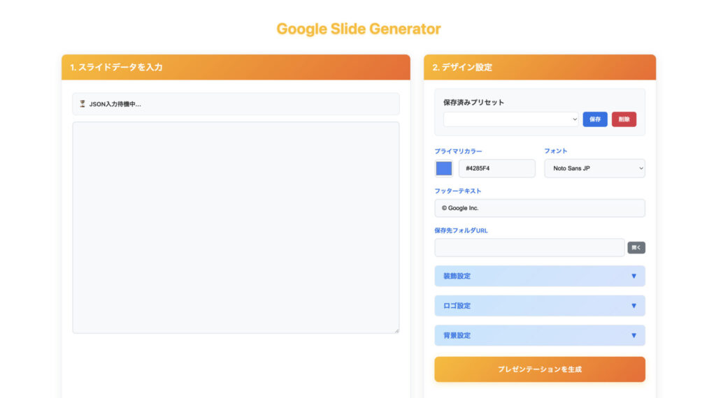Click the Google Slide Generator title
The image size is (716, 398).
(x=358, y=29)
